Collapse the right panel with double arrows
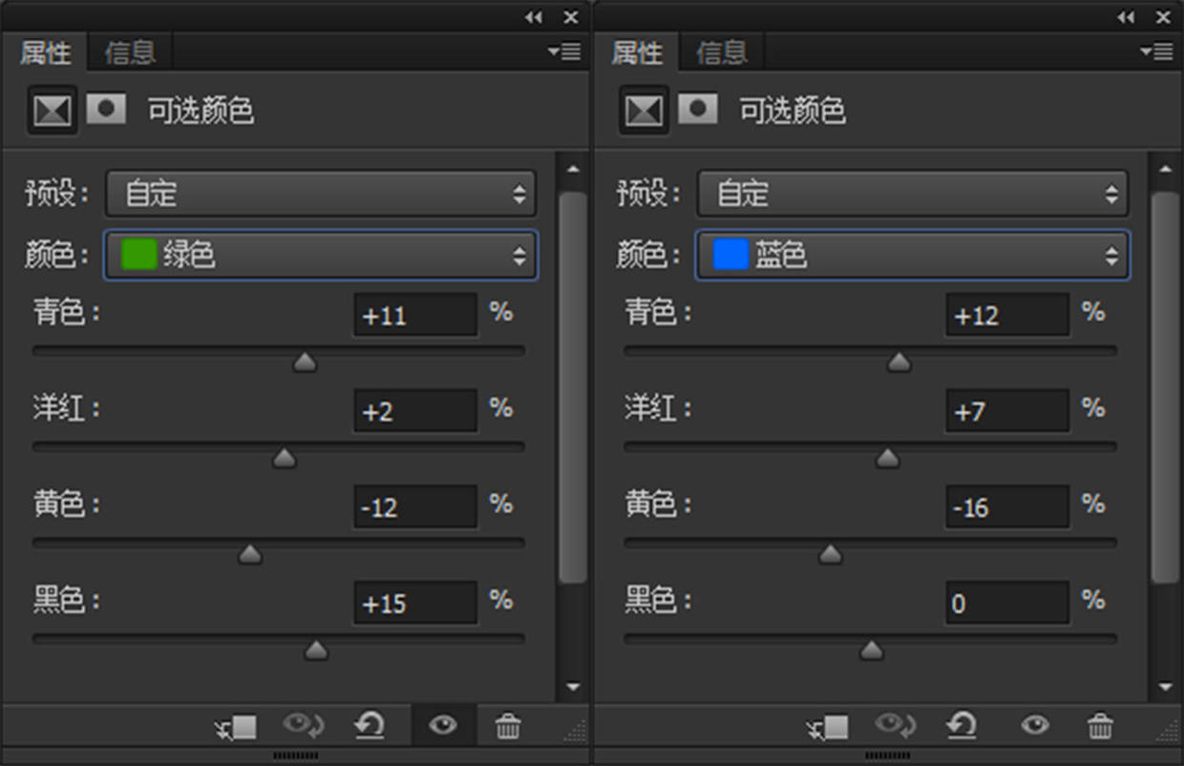This screenshot has width=1184, height=766. pyautogui.click(x=1126, y=17)
